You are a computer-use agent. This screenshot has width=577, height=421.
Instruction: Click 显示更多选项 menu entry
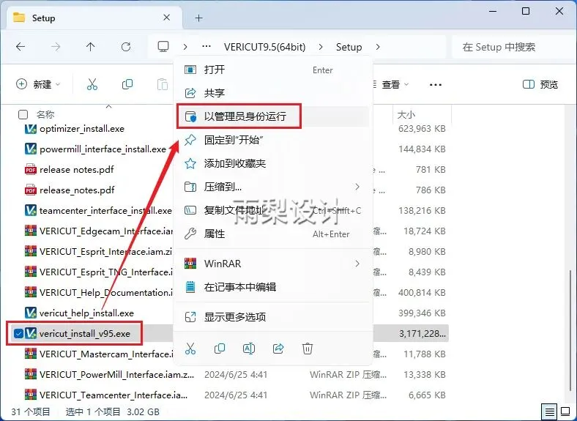tap(272, 317)
